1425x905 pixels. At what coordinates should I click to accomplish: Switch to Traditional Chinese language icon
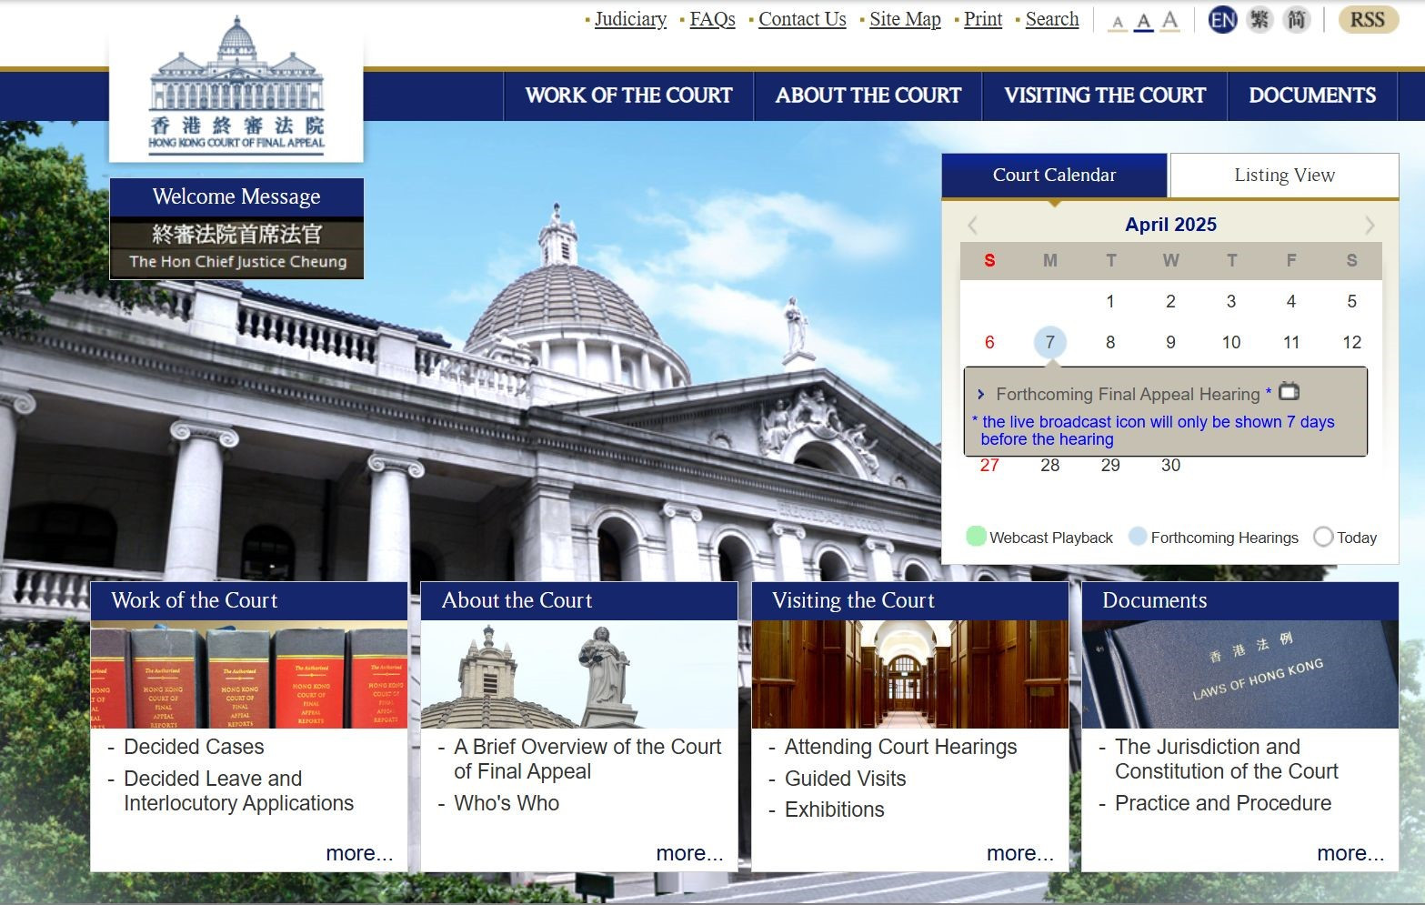[1259, 20]
